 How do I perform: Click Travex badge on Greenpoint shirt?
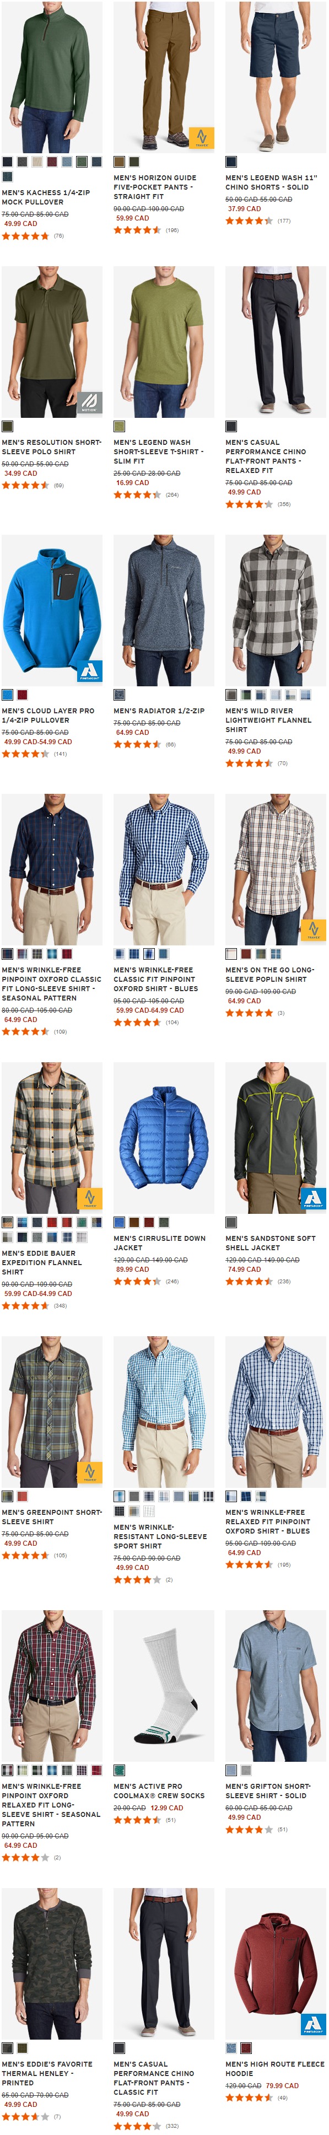pyautogui.click(x=89, y=1473)
